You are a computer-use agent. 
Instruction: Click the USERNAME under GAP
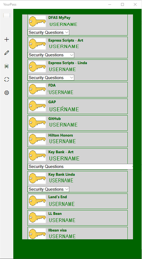click(64, 109)
